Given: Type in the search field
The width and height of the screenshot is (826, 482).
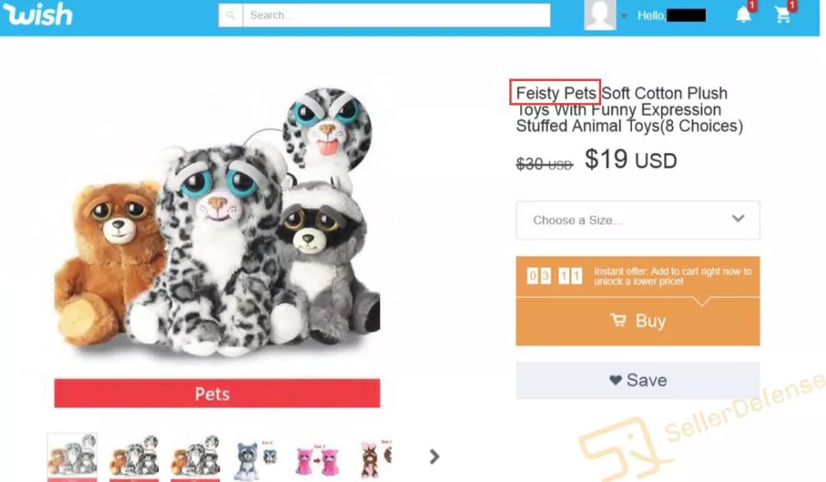Looking at the screenshot, I should click(x=395, y=15).
